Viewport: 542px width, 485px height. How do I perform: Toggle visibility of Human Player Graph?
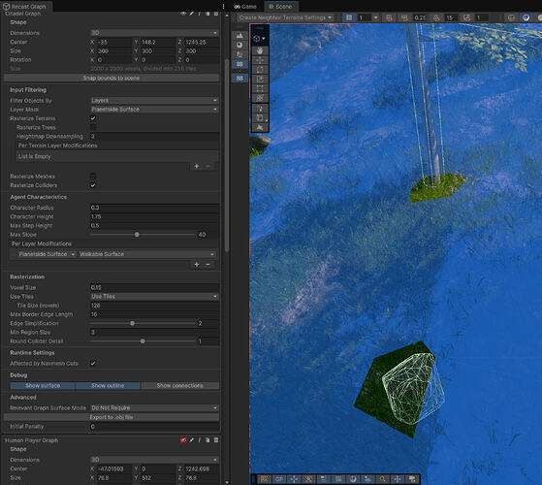183,440
